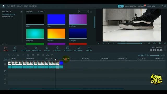Select the Gradient3 orange color sample
Viewport: 167px width, 94px height.
pyautogui.click(x=56, y=34)
